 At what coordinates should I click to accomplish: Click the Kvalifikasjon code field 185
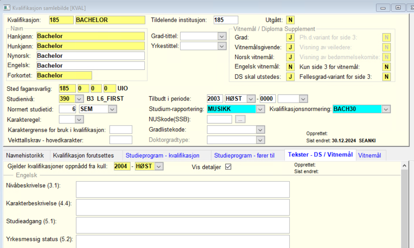(x=61, y=20)
